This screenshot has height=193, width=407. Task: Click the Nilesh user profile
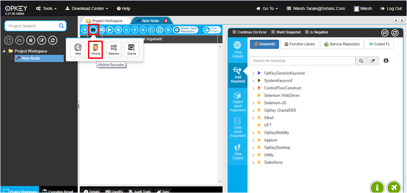coord(363,8)
